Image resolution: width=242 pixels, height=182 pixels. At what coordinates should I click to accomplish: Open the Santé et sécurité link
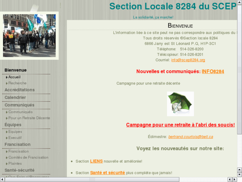[x=108, y=173]
